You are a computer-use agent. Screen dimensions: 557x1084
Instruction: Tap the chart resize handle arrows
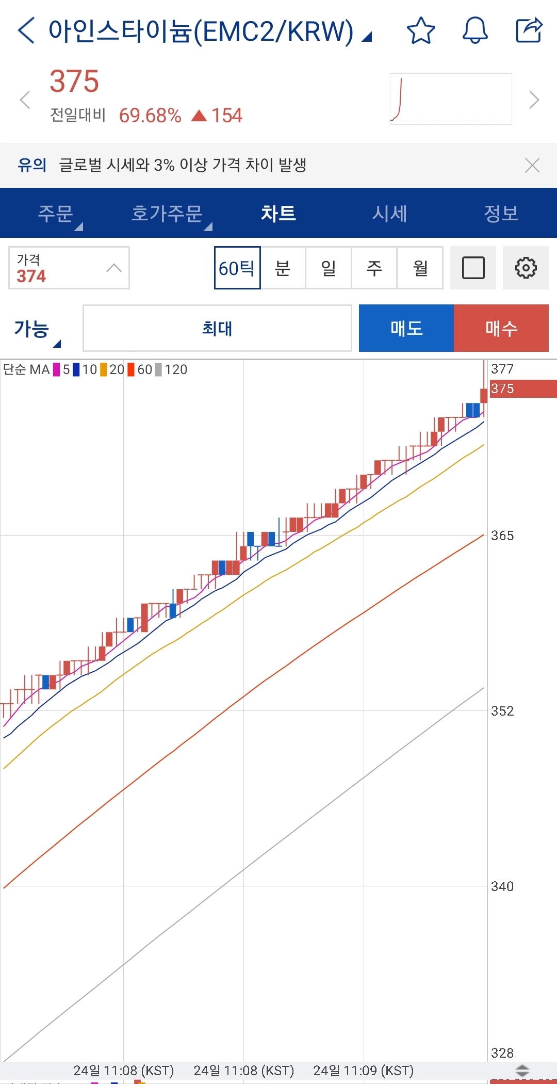click(522, 1070)
